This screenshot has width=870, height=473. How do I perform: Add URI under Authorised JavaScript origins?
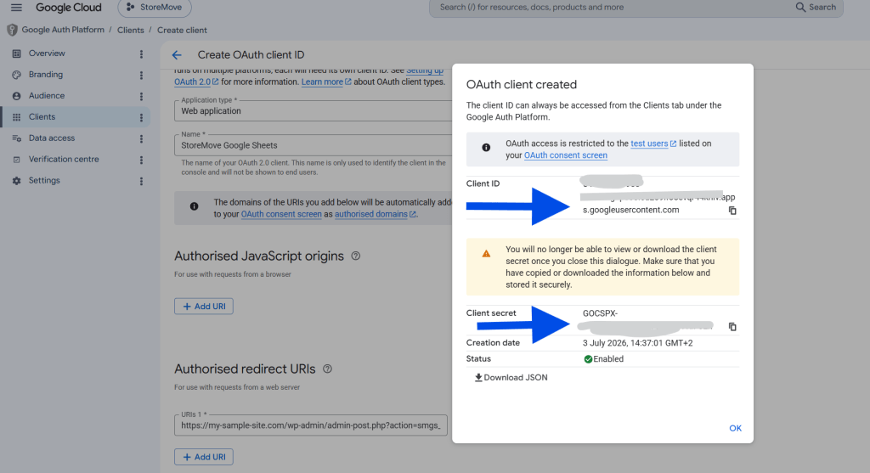pyautogui.click(x=204, y=306)
